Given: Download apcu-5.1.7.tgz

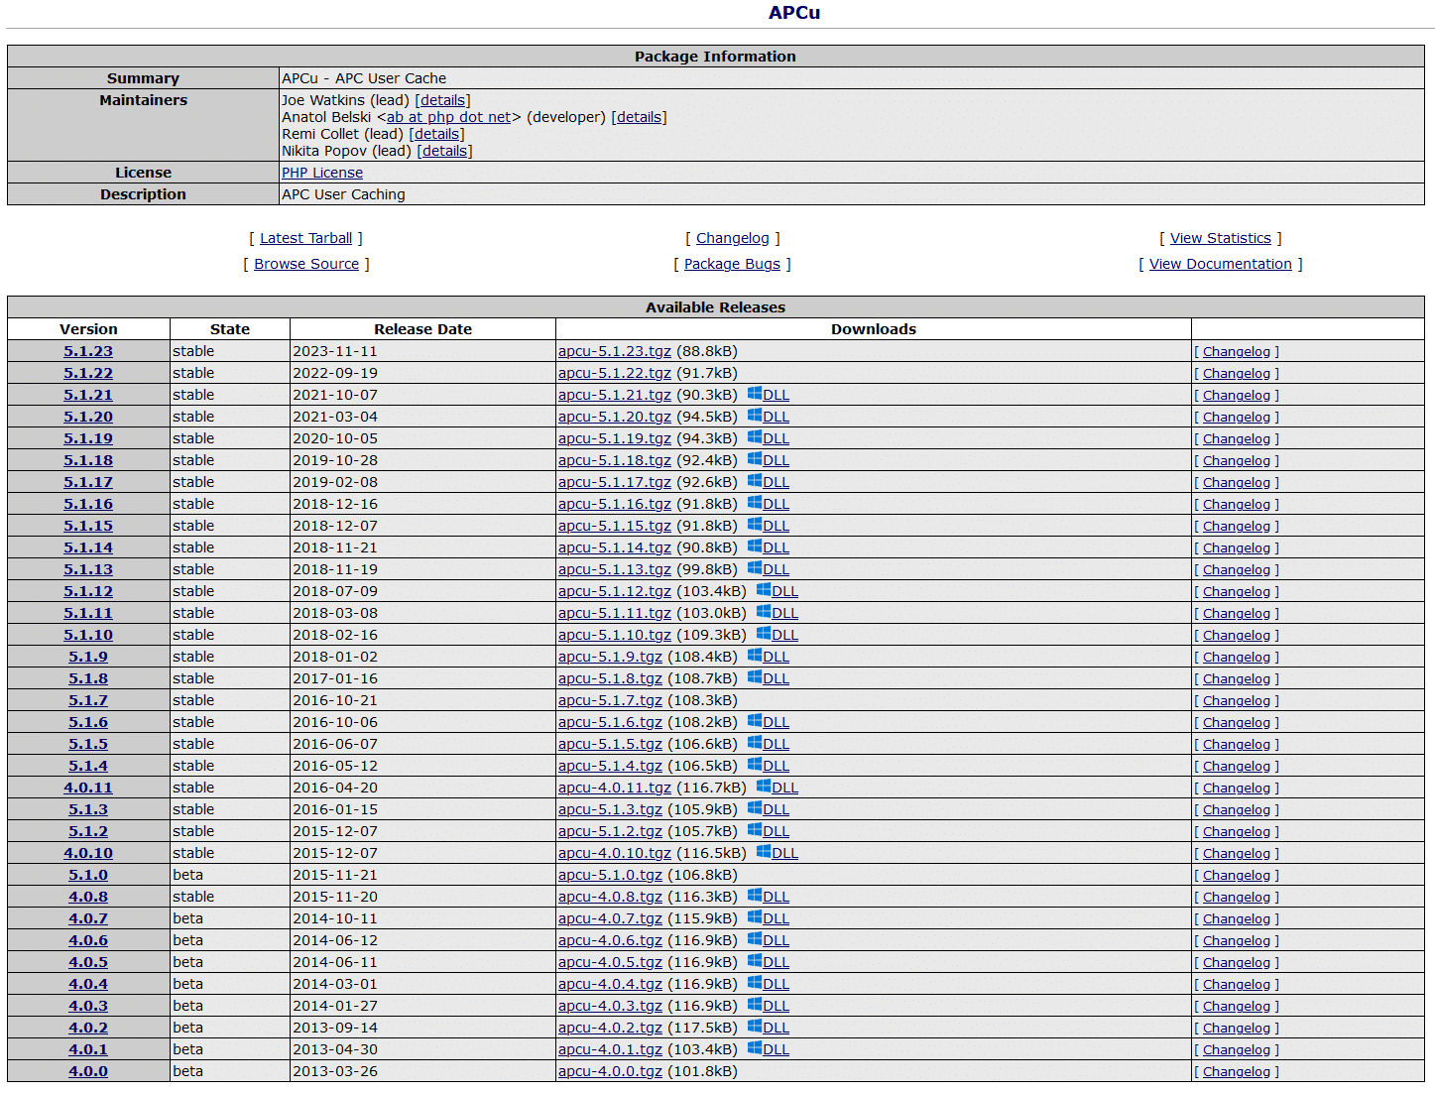Looking at the screenshot, I should (610, 700).
